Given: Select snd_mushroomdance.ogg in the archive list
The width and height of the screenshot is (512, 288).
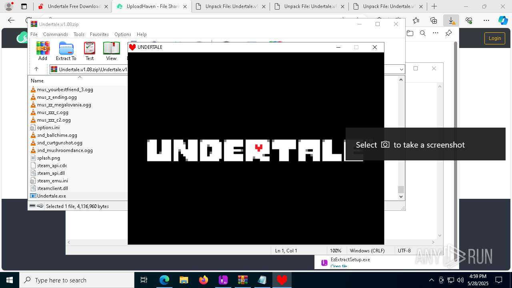Looking at the screenshot, I should [65, 150].
